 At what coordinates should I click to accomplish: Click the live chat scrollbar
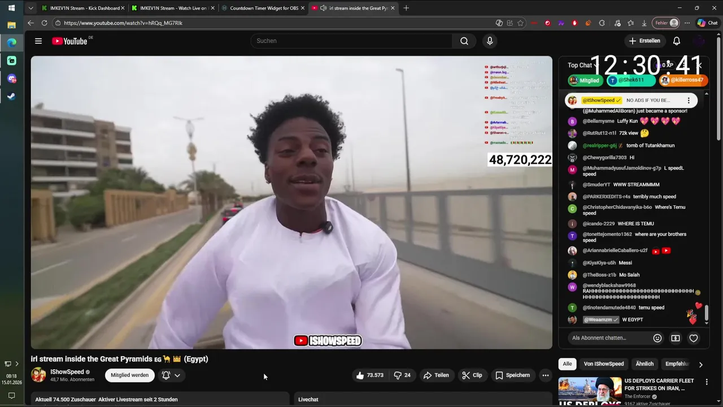point(706,312)
